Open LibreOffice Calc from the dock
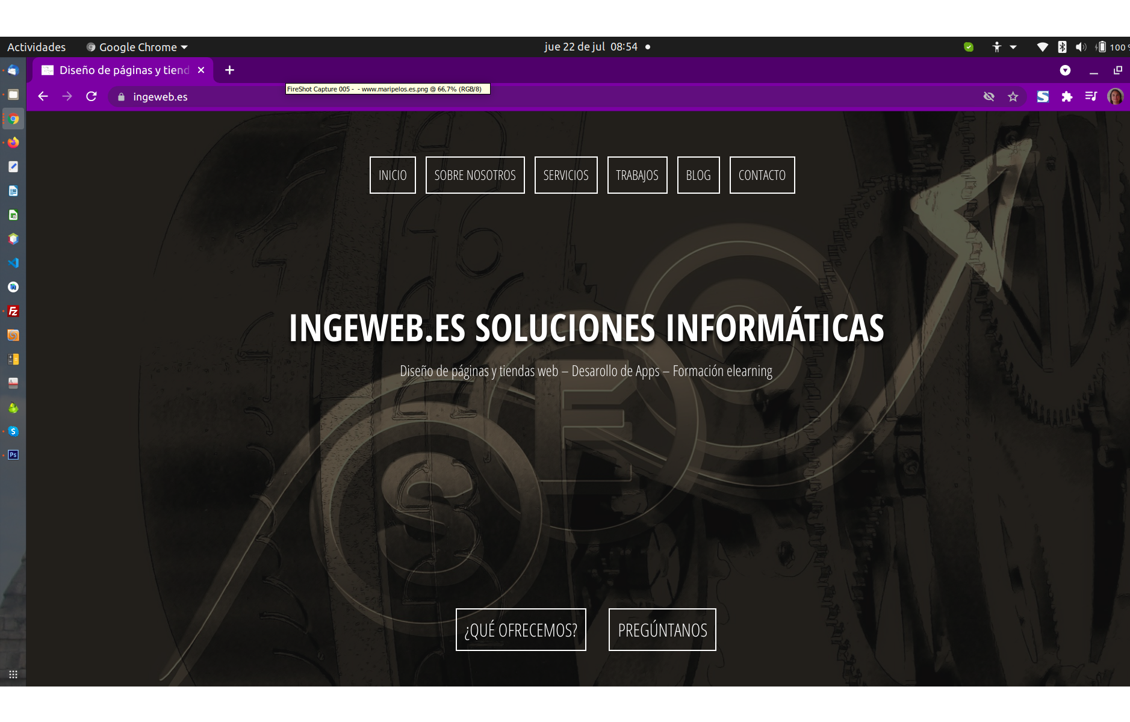The width and height of the screenshot is (1130, 722). pyautogui.click(x=13, y=215)
